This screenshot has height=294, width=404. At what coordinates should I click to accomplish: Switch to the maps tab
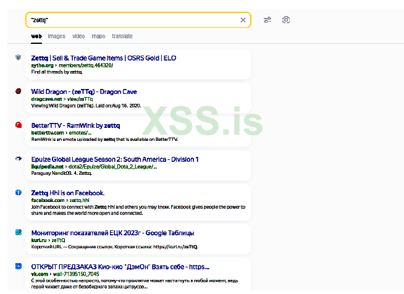click(x=98, y=36)
